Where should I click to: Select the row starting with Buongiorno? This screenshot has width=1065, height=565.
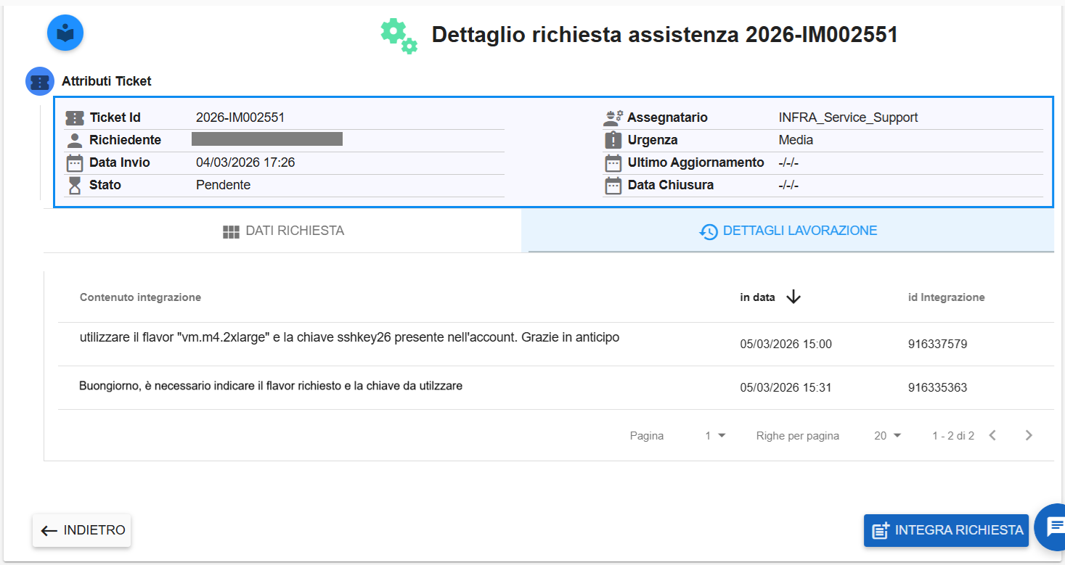[556, 387]
